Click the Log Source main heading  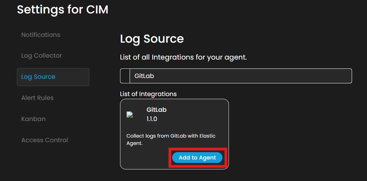click(x=152, y=39)
